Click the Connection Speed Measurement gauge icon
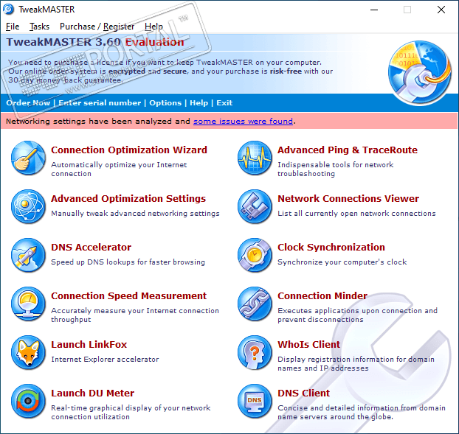459x434 pixels. (x=28, y=304)
